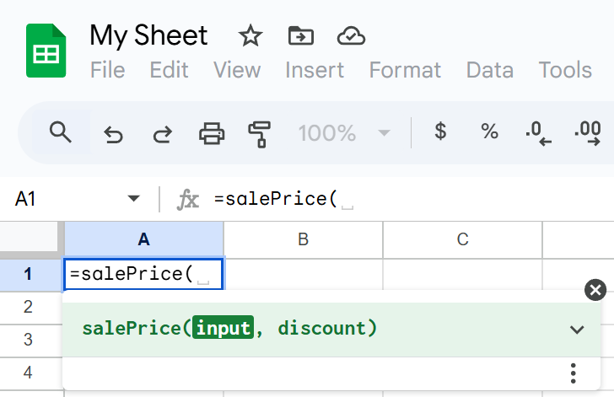This screenshot has width=614, height=397.
Task: Print the spreadsheet
Action: 211,133
